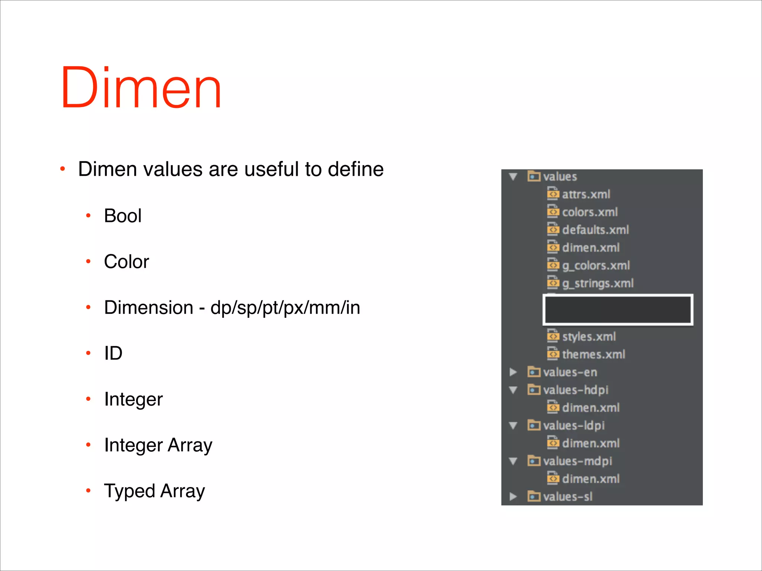Collapse the values-ldpi folder triangle
Screen dimensions: 762x571
coord(513,426)
